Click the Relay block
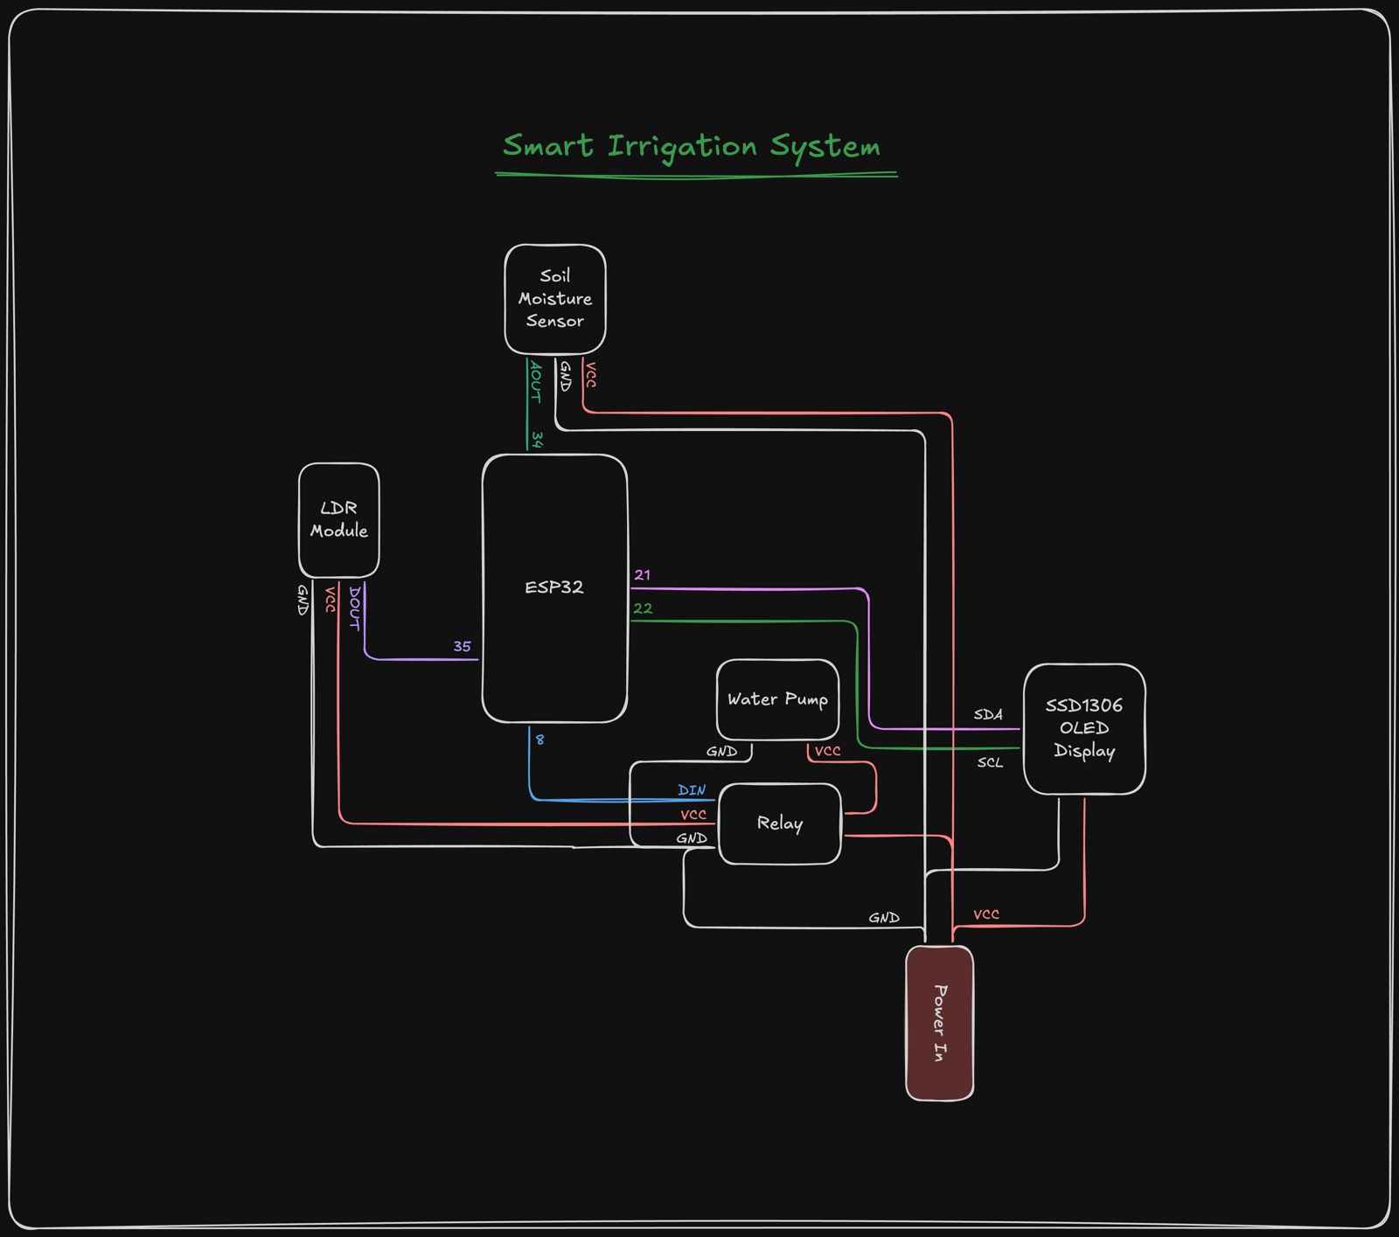Screen dimensions: 1399x1237 point(780,824)
